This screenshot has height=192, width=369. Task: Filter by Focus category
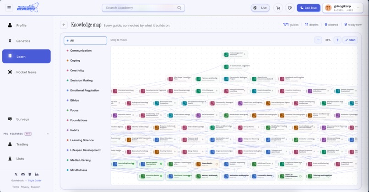click(85, 110)
